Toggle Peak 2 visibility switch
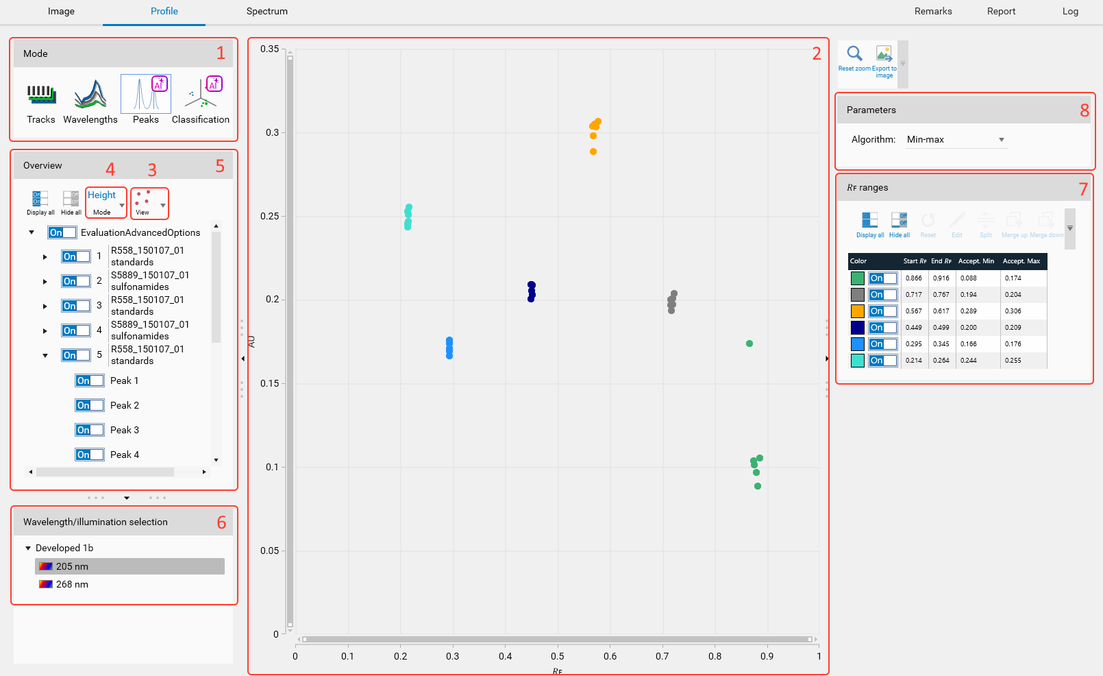The image size is (1103, 676). tap(90, 405)
